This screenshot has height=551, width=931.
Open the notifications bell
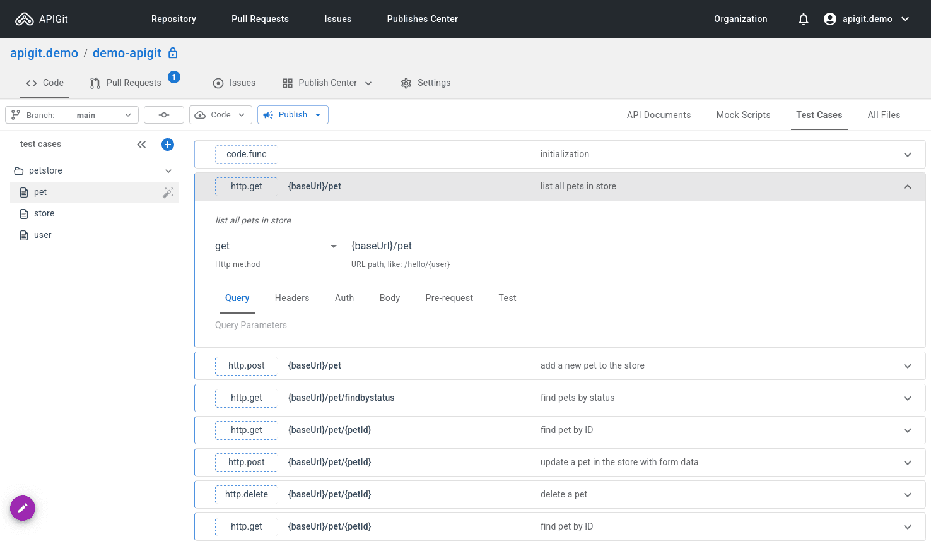pos(803,19)
